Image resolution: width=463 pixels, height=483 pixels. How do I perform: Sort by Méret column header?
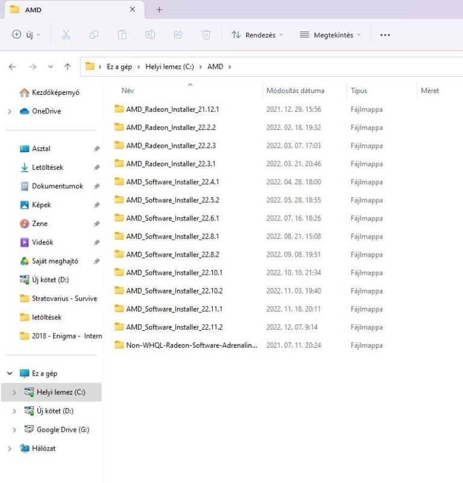click(x=430, y=91)
